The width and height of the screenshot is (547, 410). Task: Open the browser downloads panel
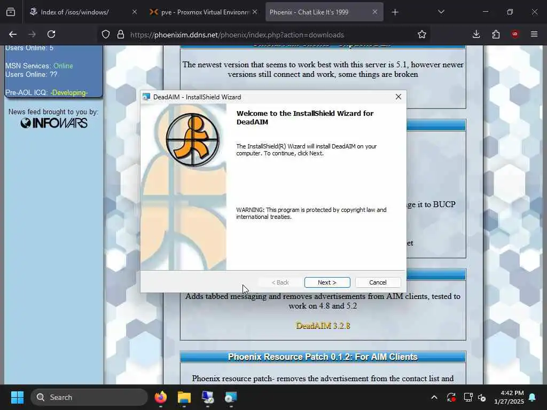click(476, 34)
